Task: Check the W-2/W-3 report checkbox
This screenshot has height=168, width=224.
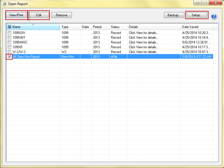Action: pos(9,52)
